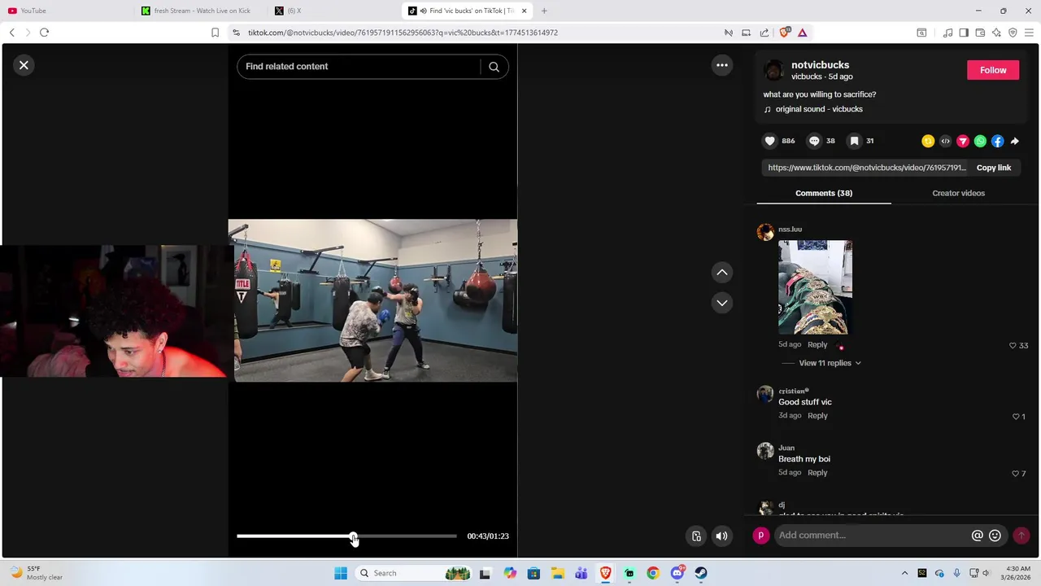This screenshot has height=586, width=1041.
Task: Go back in browser history
Action: pyautogui.click(x=11, y=33)
